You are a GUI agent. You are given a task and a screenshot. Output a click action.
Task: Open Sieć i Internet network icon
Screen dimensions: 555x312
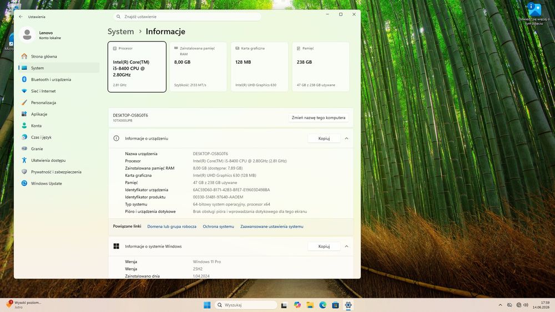[24, 91]
